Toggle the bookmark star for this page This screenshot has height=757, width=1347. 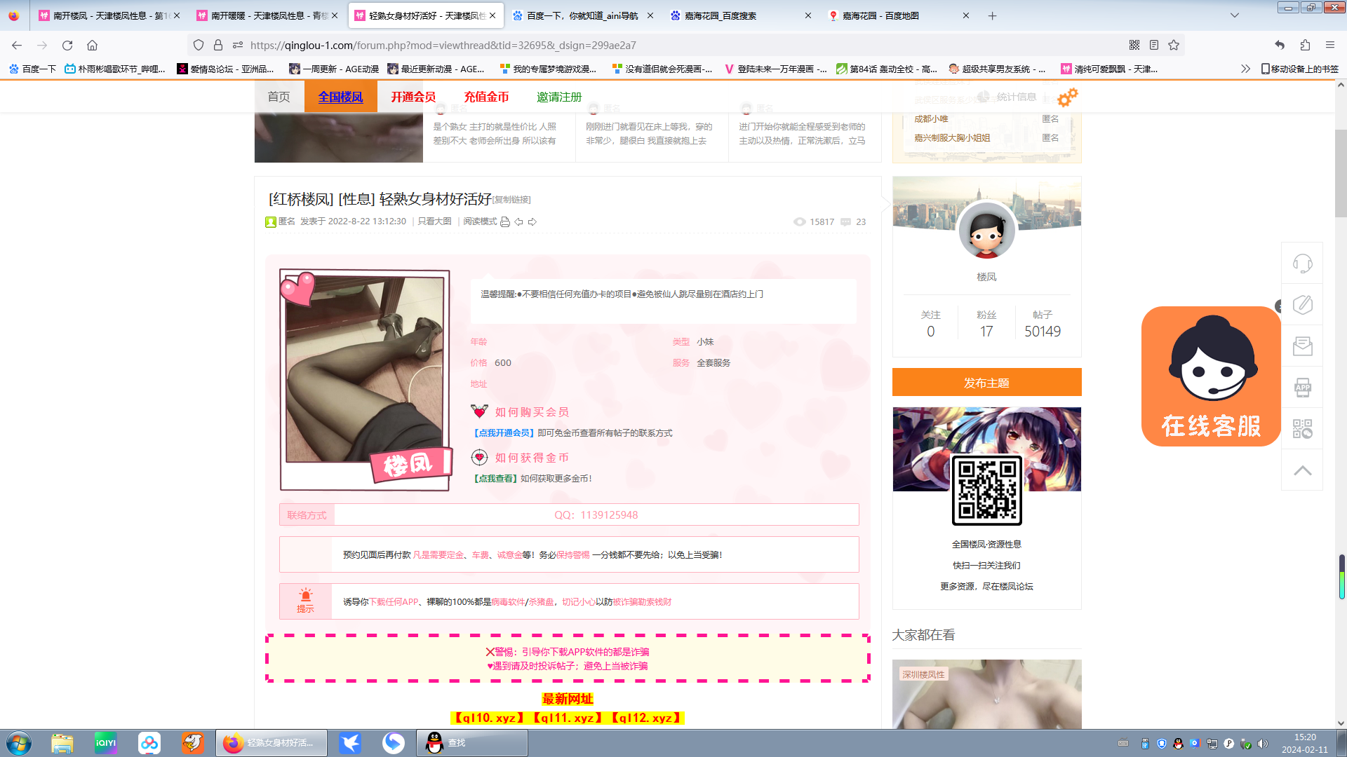click(x=1174, y=46)
